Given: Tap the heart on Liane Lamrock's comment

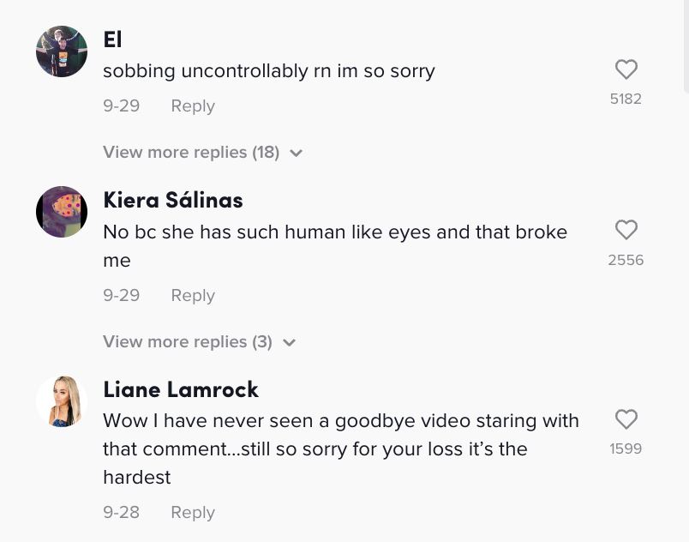Looking at the screenshot, I should [x=626, y=419].
